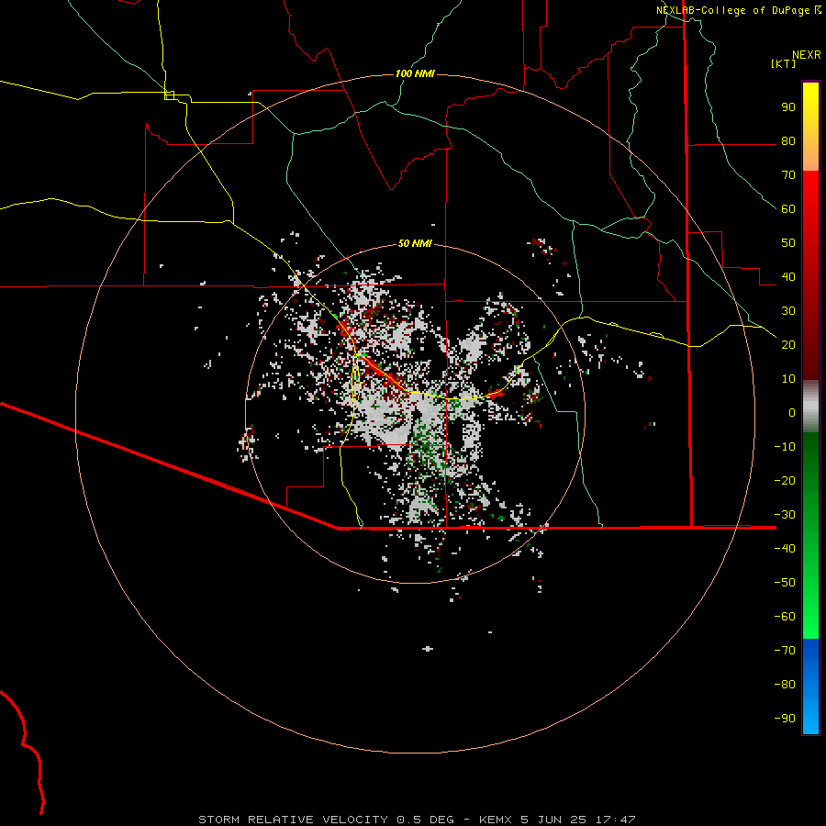Screen dimensions: 826x826
Task: Select the -60 value on velocity scale
Action: [x=785, y=617]
